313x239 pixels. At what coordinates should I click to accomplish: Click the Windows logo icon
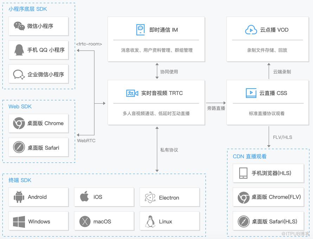(x=19, y=222)
